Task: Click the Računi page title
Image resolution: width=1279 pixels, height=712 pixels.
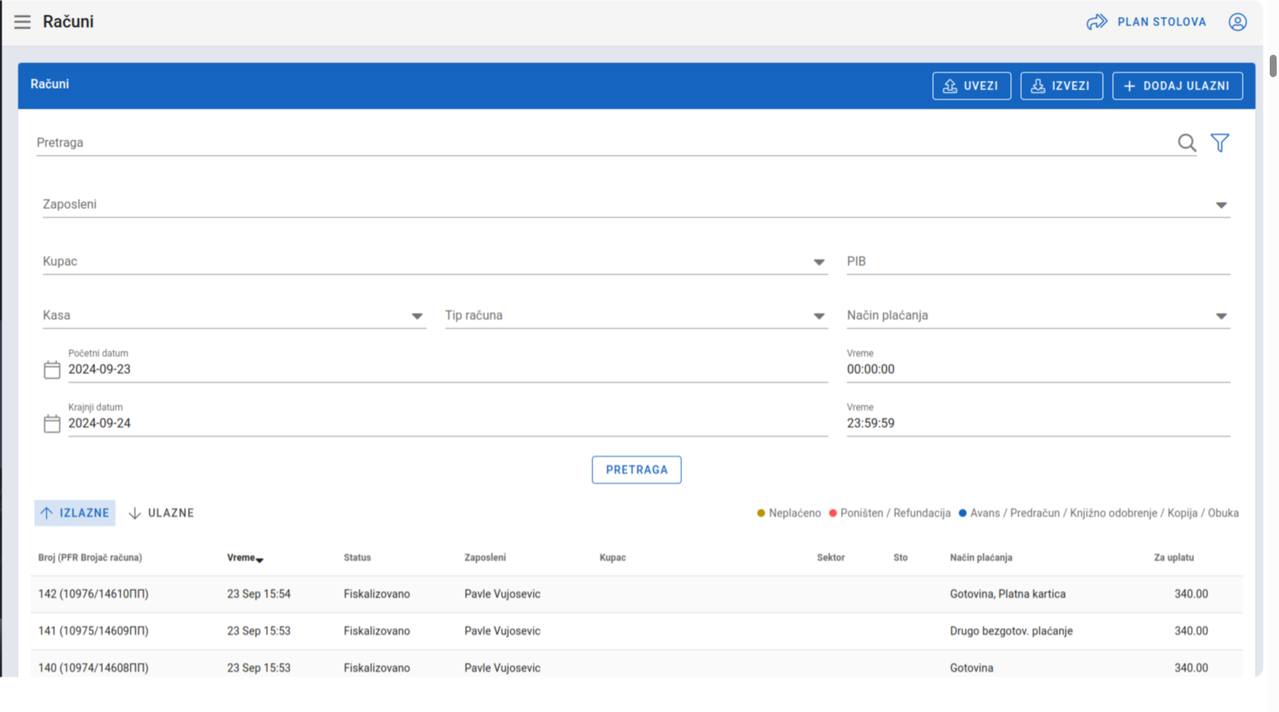Action: [x=68, y=22]
